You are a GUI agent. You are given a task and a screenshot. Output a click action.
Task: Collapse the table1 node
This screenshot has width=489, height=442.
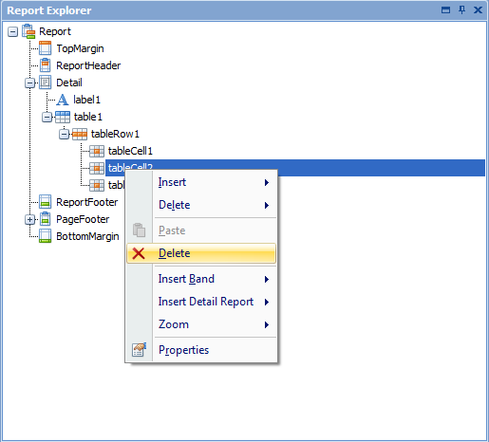click(47, 117)
